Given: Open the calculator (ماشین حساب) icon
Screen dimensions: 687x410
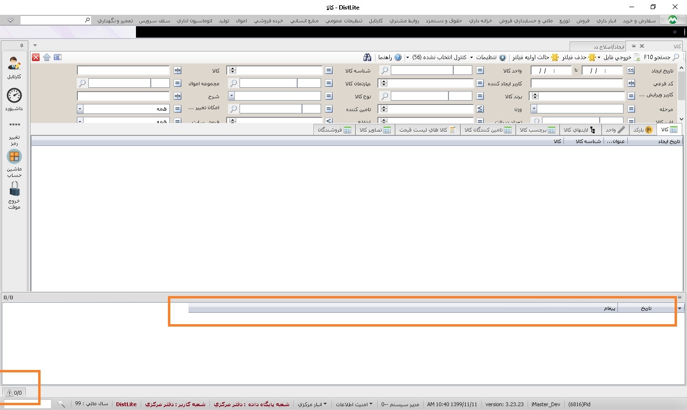Looking at the screenshot, I should point(14,157).
